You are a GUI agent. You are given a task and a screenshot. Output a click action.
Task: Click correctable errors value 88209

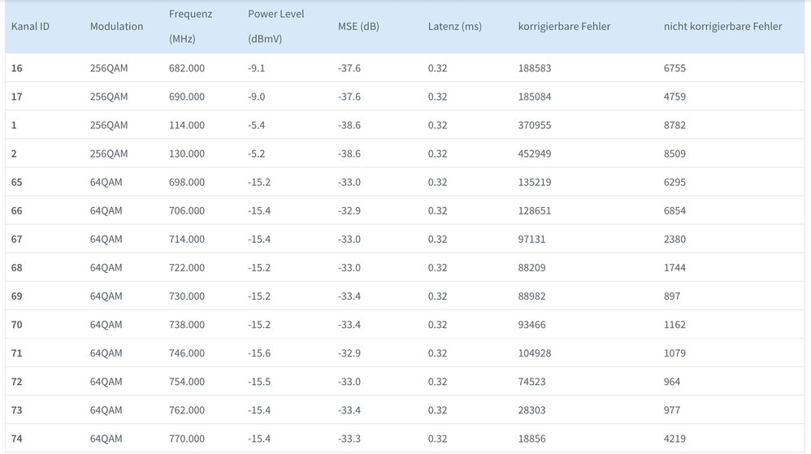tap(531, 267)
